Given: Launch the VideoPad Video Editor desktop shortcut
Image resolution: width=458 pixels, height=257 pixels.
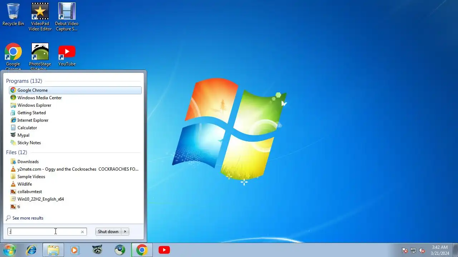Looking at the screenshot, I should coord(40,17).
